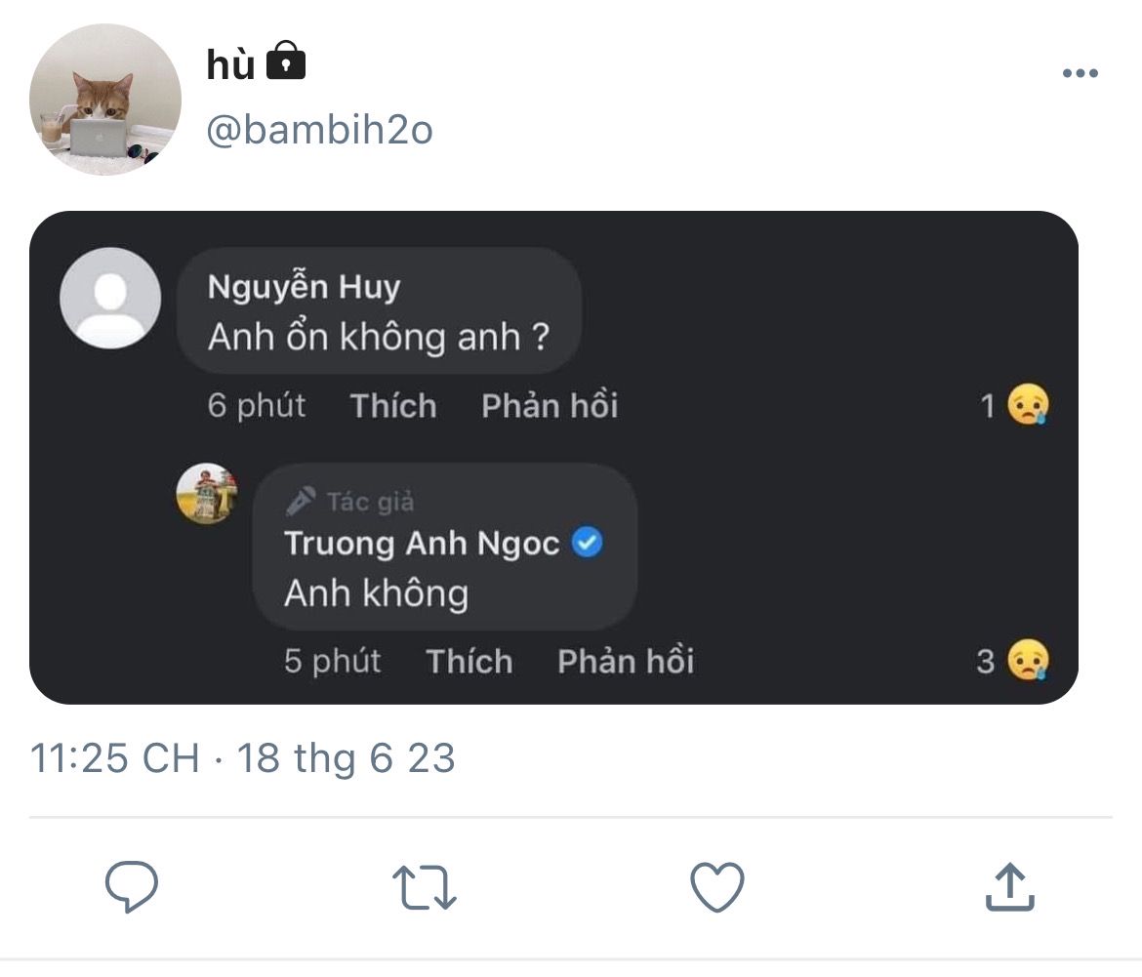Open the three-dot more options menu
Viewport: 1142px width, 977px height.
pos(1080,74)
